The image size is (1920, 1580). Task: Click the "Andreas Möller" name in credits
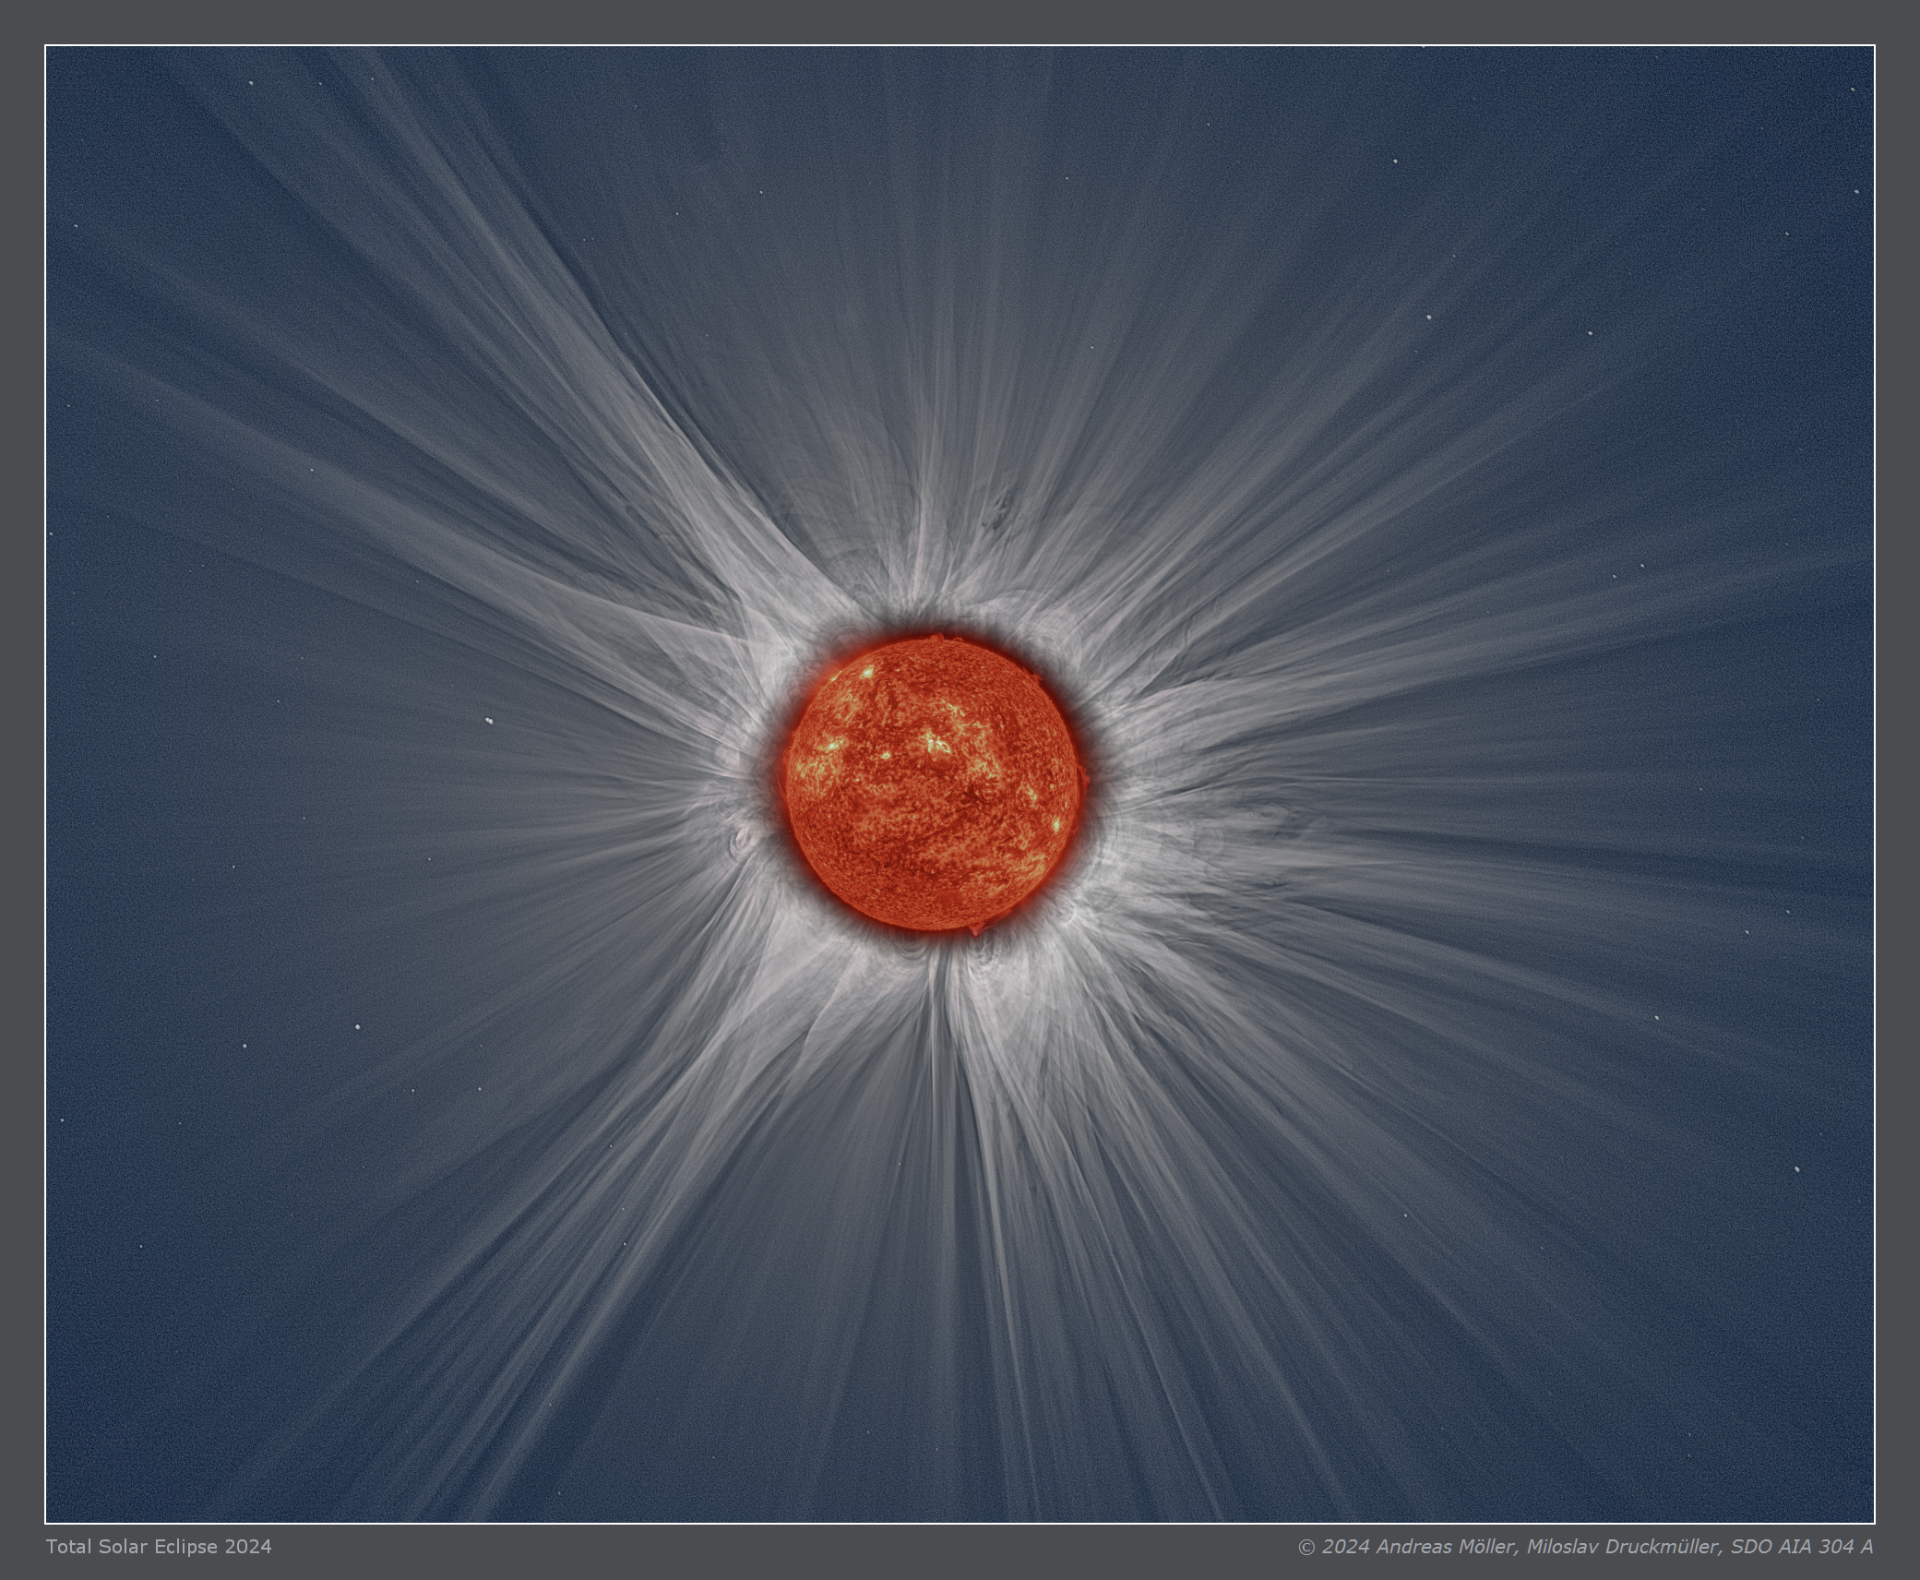click(1445, 1546)
